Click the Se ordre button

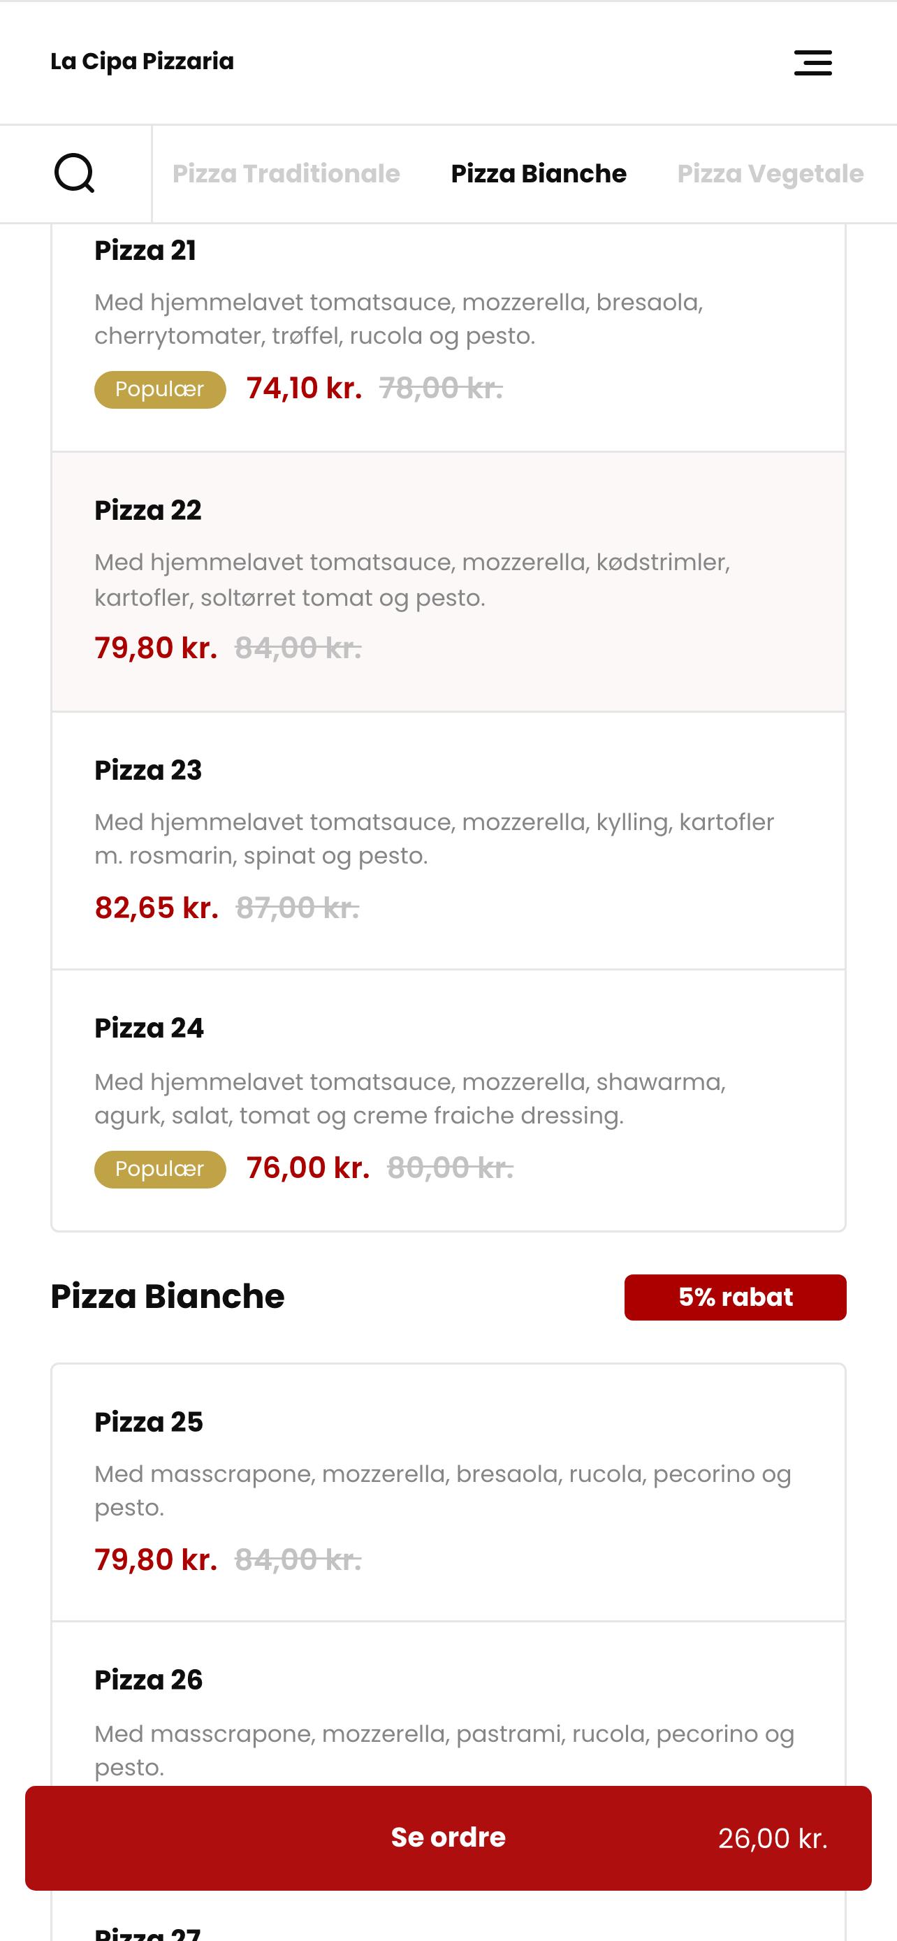coord(448,1838)
